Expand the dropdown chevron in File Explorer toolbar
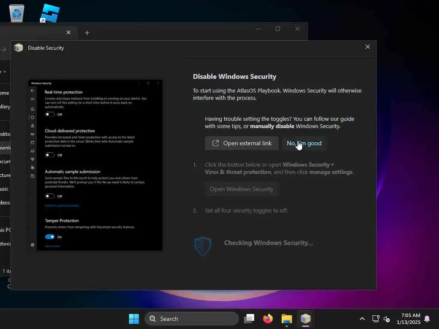Viewport: 439px width, 329px height. pyautogui.click(x=5, y=72)
